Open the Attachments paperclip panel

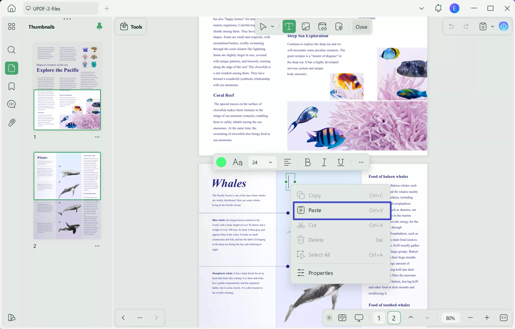(11, 122)
